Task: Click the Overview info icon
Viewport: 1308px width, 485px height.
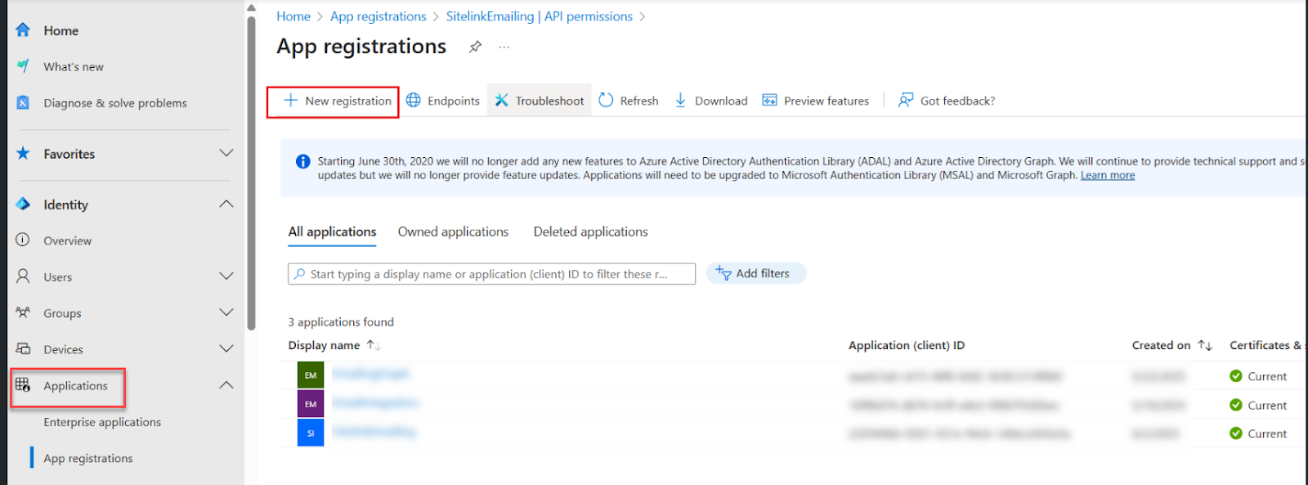Action: pos(23,240)
